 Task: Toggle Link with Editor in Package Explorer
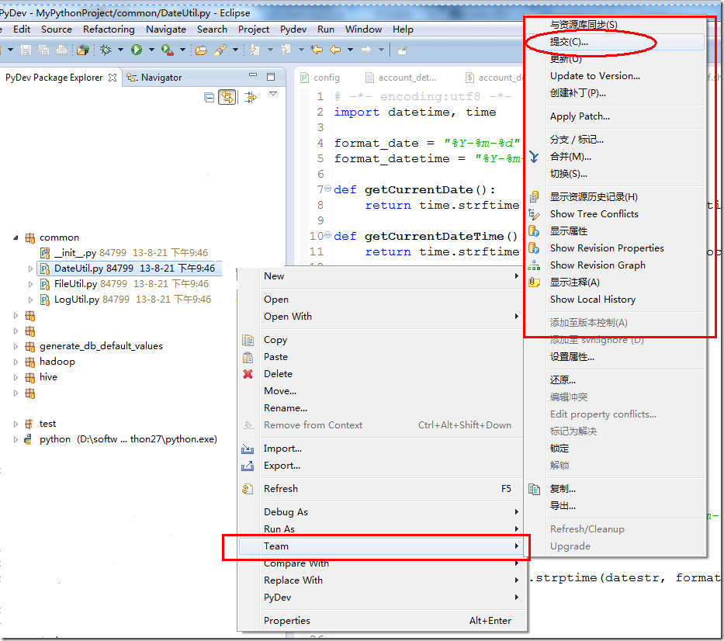227,97
